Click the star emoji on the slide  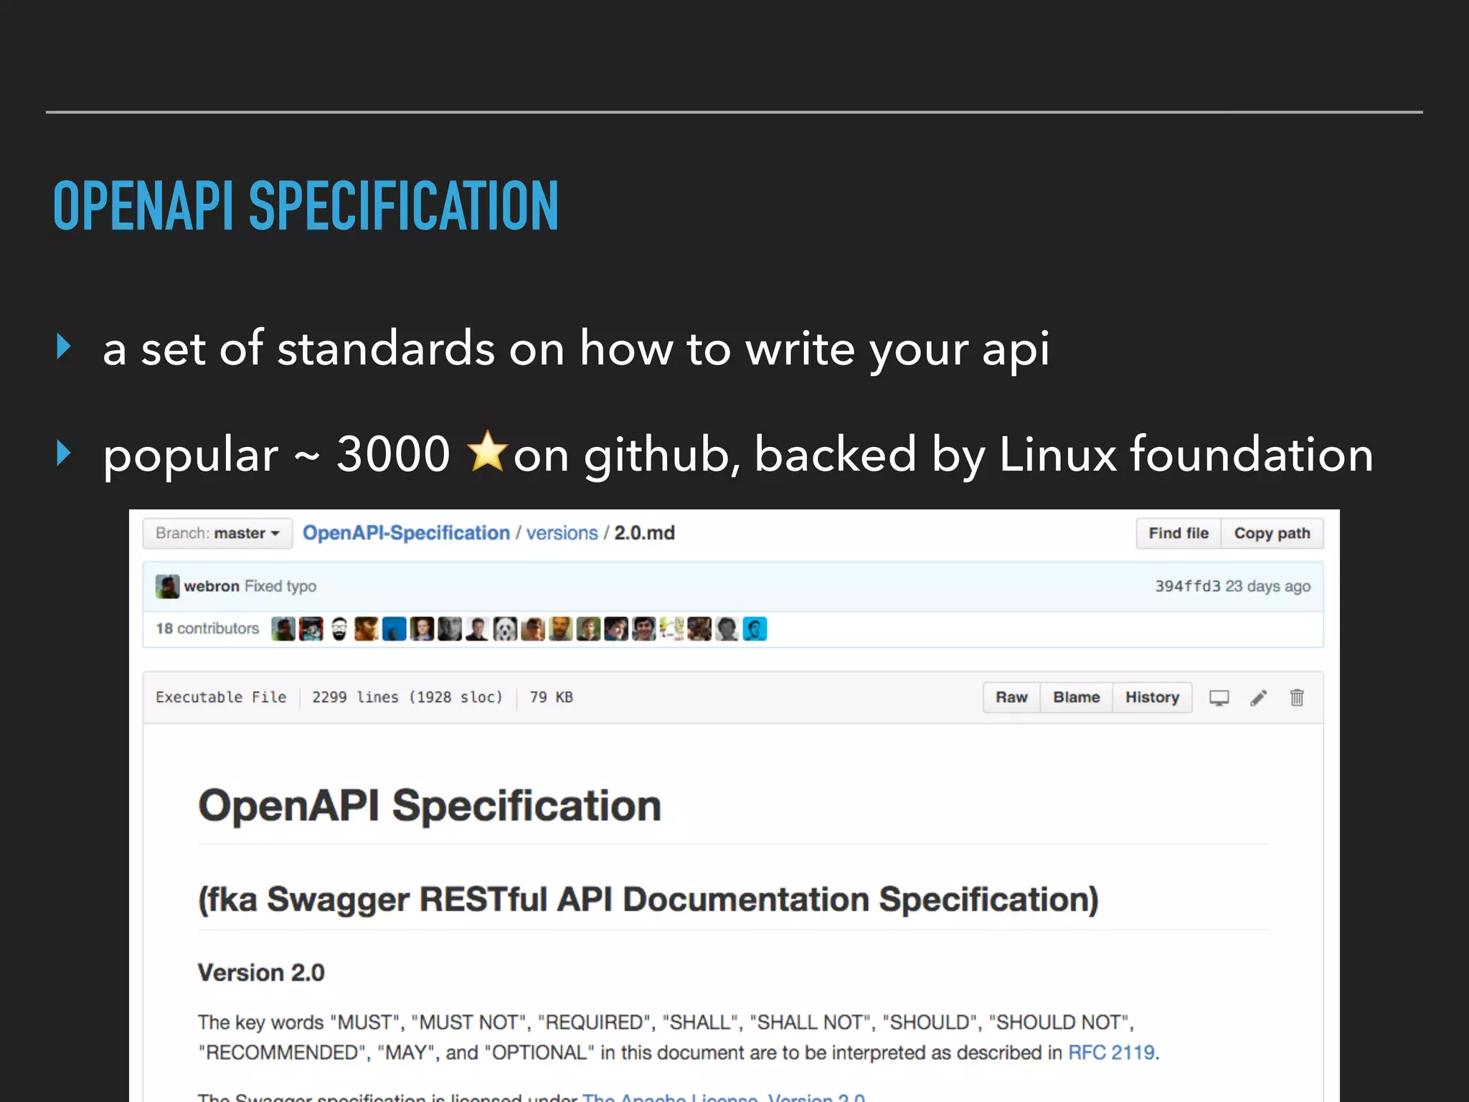[x=488, y=451]
